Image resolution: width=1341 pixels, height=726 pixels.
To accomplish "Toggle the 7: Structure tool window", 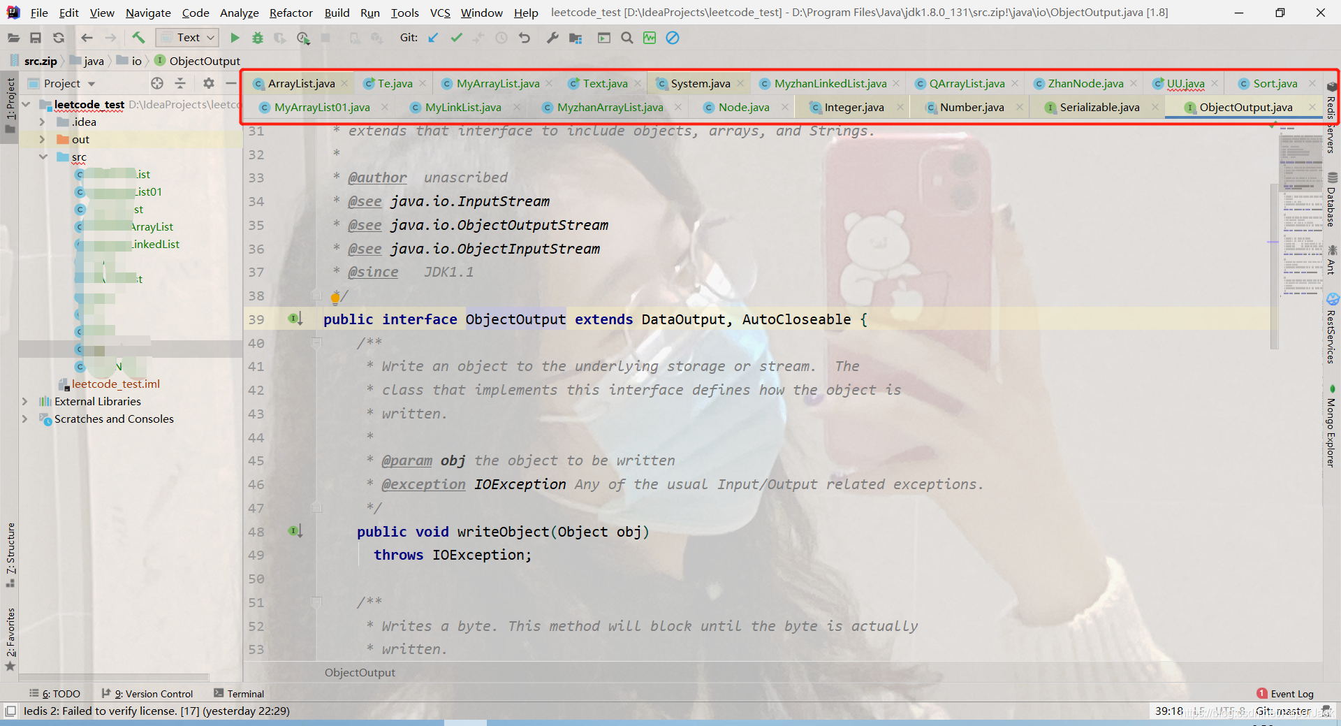I will (10, 554).
